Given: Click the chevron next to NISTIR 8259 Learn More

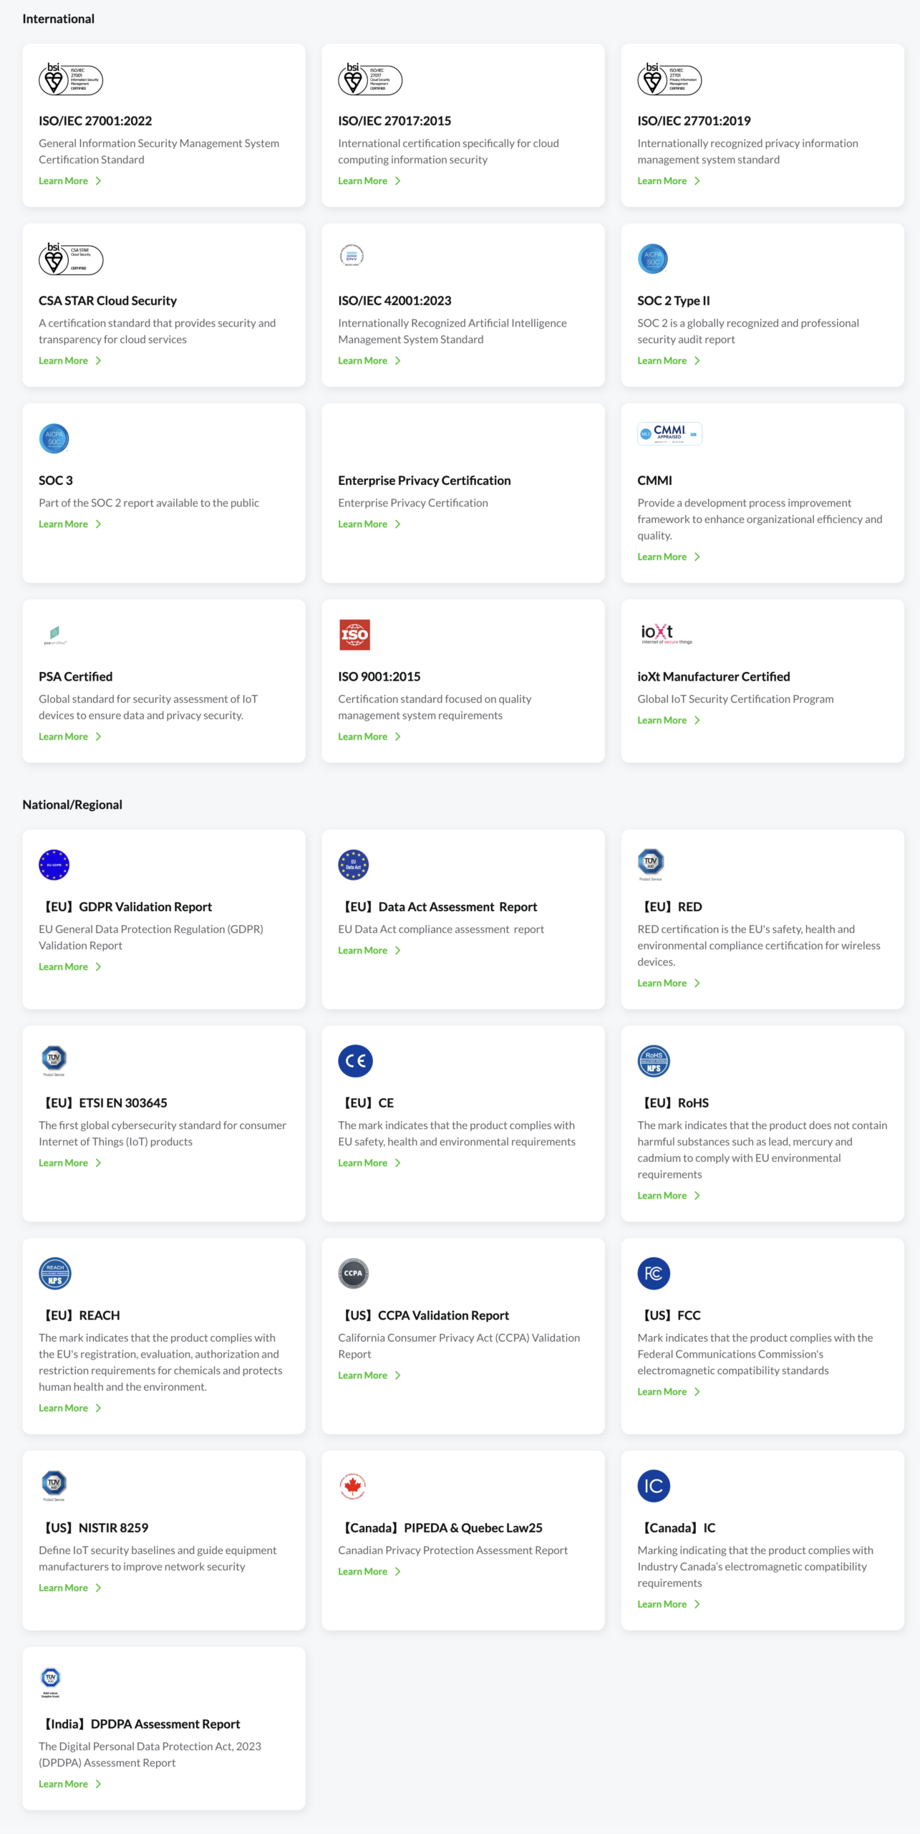Looking at the screenshot, I should pyautogui.click(x=98, y=1588).
